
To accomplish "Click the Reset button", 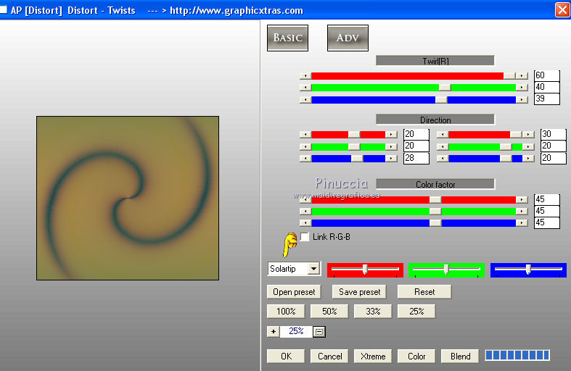I will (424, 292).
